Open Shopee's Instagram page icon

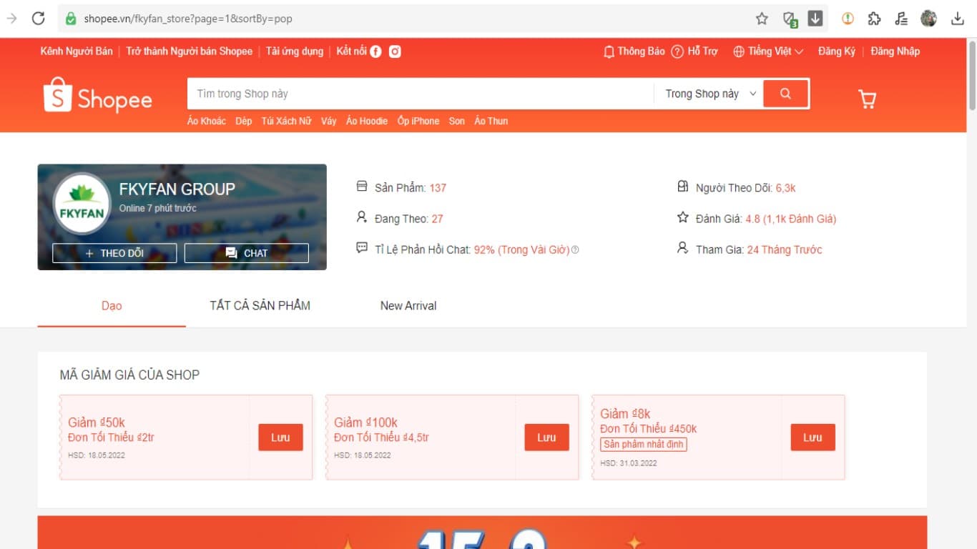pyautogui.click(x=395, y=51)
